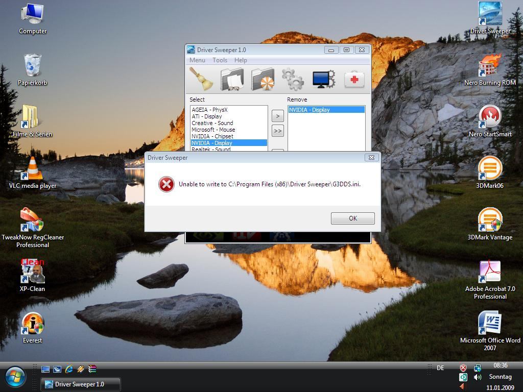Select the 3DMark06 desktop shortcut
This screenshot has width=523, height=392.
[x=490, y=173]
